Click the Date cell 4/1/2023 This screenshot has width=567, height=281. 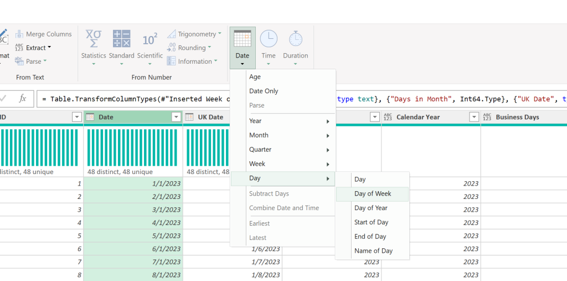[133, 223]
